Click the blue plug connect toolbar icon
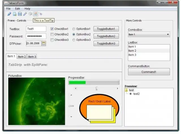 click(9, 14)
